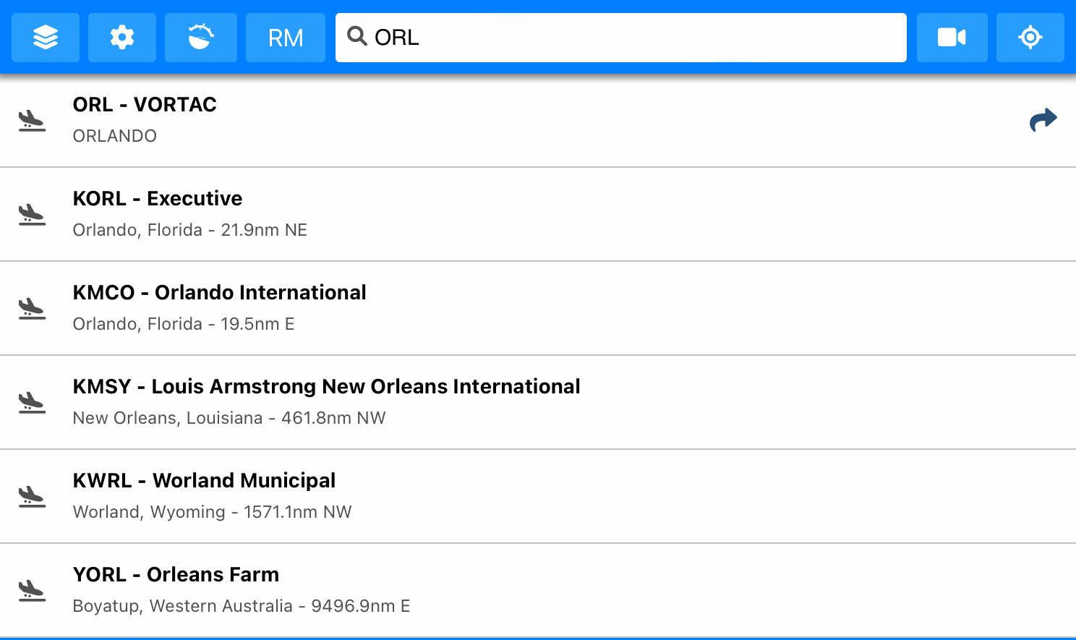Screen dimensions: 1076x640
Task: Click the RM toolbar button
Action: (286, 37)
